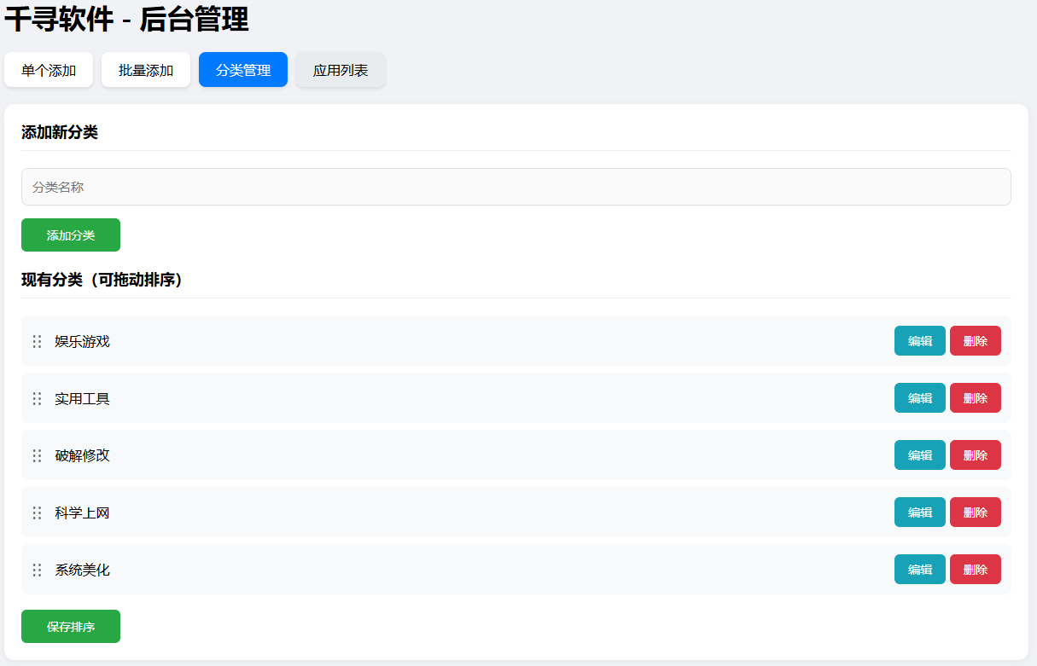This screenshot has height=666, width=1037.
Task: Delete the 娱乐游戏 category
Action: click(x=975, y=340)
